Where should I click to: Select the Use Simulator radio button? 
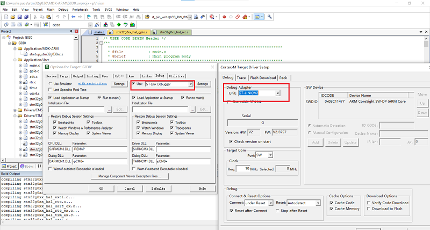(x=49, y=84)
